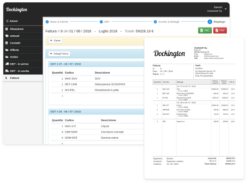Screen dimensions: 247x183
Task: Click Citycar description cell
Action: [x=105, y=126]
